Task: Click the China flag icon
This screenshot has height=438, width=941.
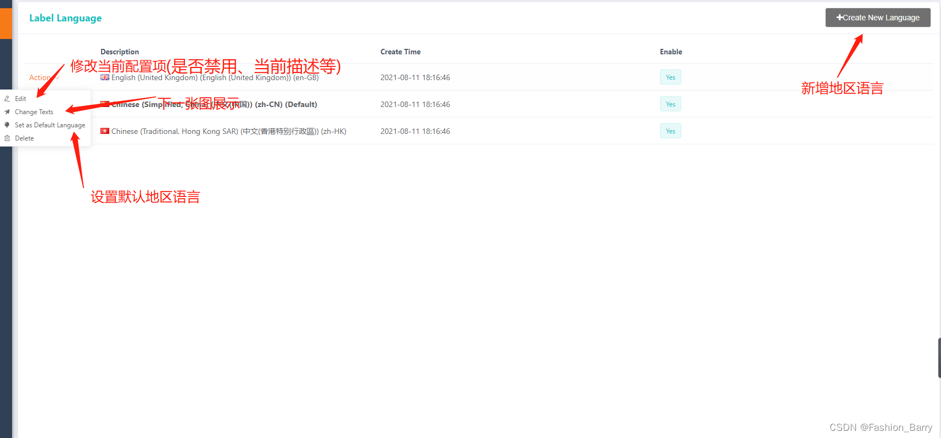Action: point(105,104)
